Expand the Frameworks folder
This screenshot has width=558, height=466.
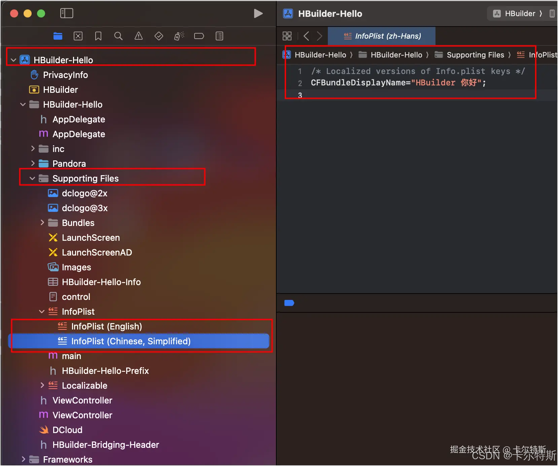pos(23,459)
